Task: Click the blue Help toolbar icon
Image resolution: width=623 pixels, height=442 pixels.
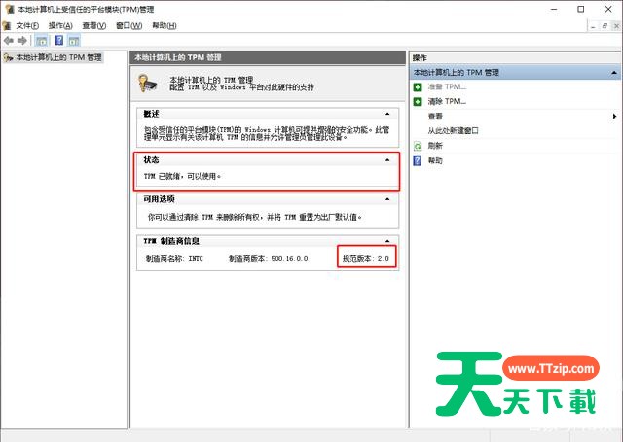Action: (59, 40)
